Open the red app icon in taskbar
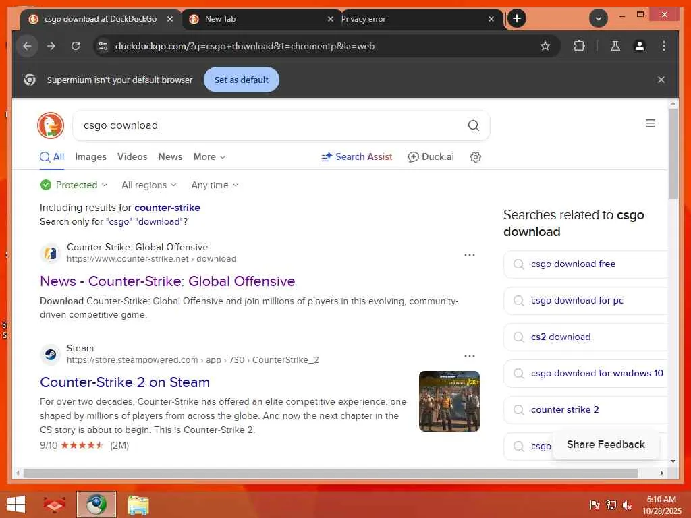Image resolution: width=691 pixels, height=518 pixels. tap(54, 505)
